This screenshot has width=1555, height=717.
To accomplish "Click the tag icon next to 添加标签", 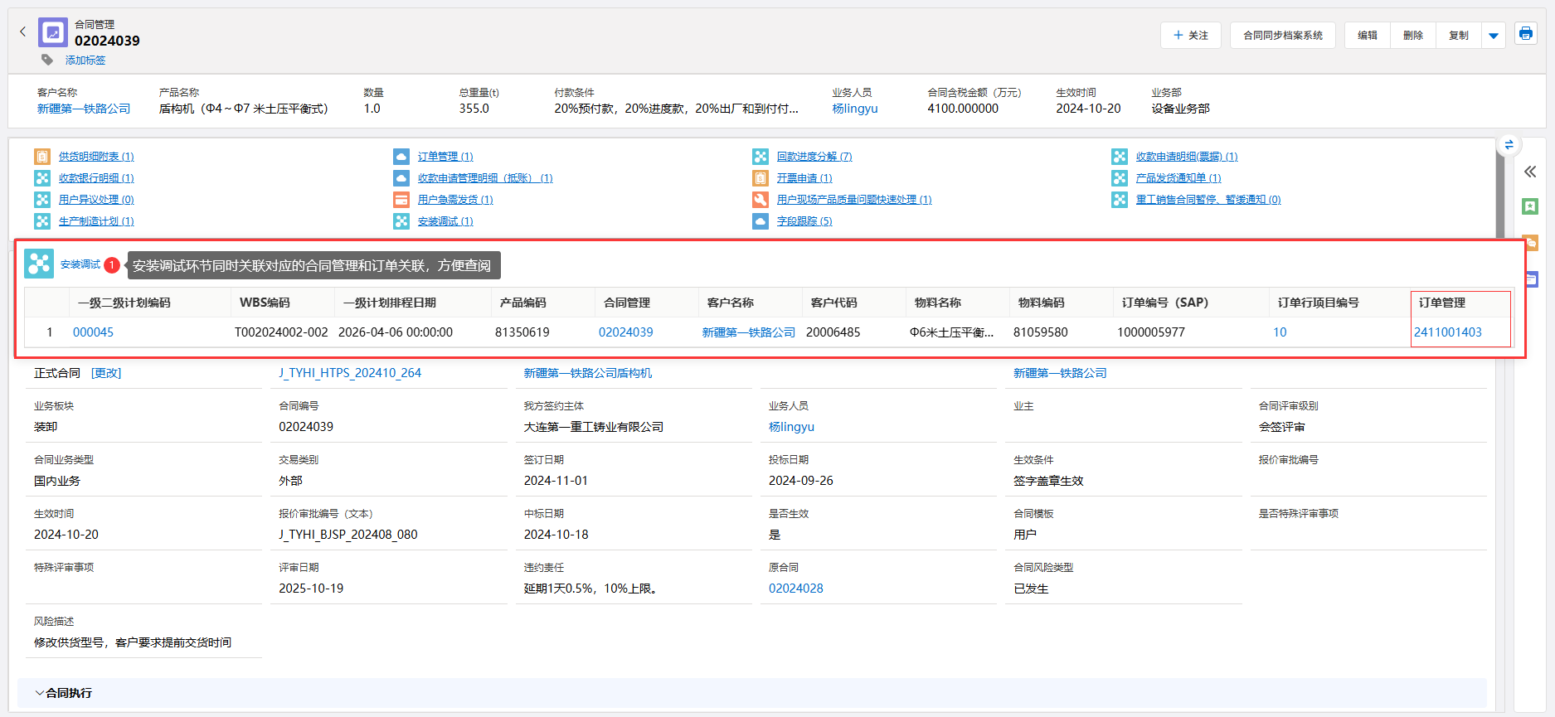I will pyautogui.click(x=47, y=60).
